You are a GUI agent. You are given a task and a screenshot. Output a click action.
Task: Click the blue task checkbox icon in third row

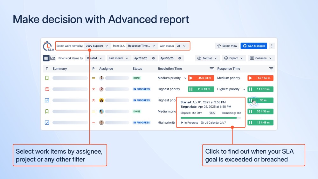tap(47, 100)
